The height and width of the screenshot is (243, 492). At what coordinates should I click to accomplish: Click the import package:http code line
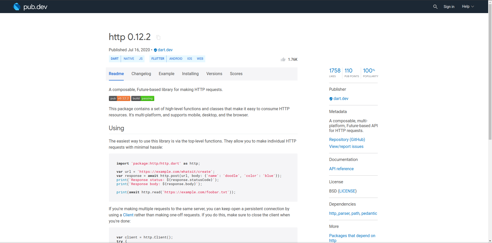[x=158, y=164]
